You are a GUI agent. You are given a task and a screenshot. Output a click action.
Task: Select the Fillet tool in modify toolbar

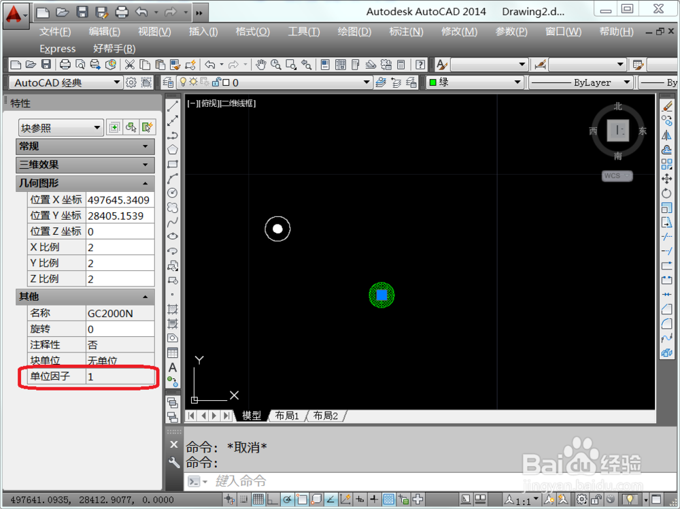[667, 324]
